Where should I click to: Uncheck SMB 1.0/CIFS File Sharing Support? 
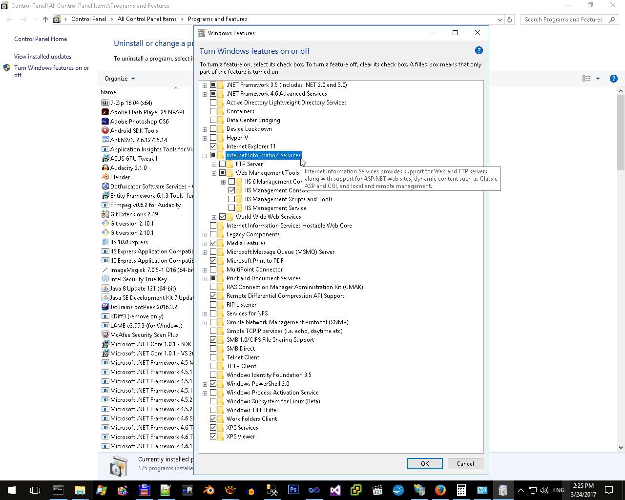point(213,340)
